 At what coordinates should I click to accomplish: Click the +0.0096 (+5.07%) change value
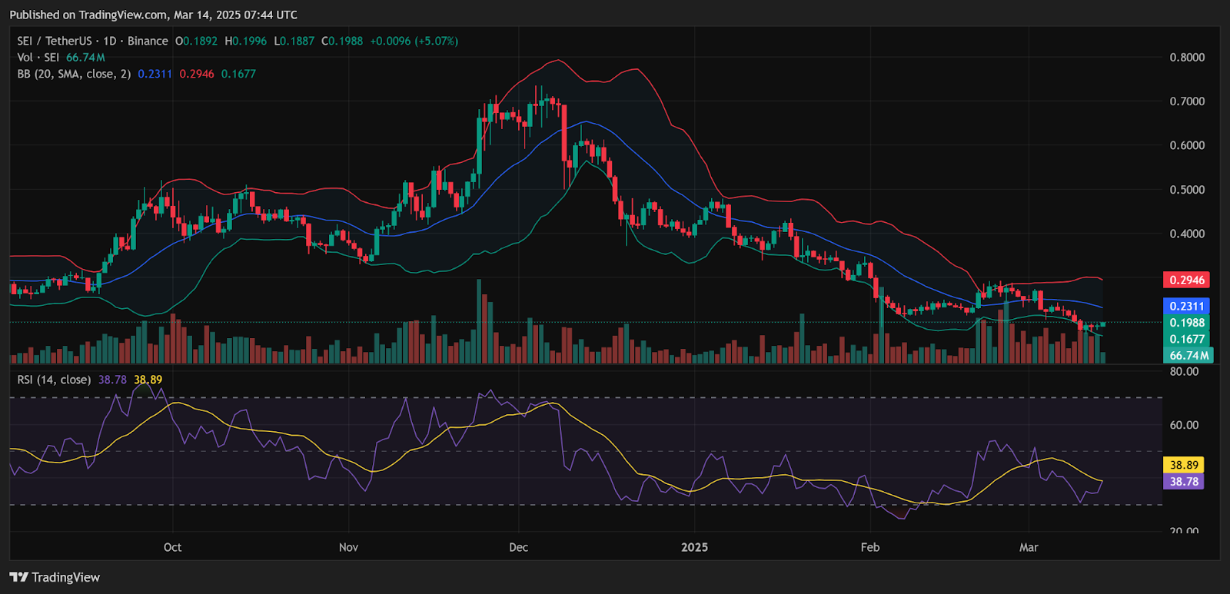414,41
